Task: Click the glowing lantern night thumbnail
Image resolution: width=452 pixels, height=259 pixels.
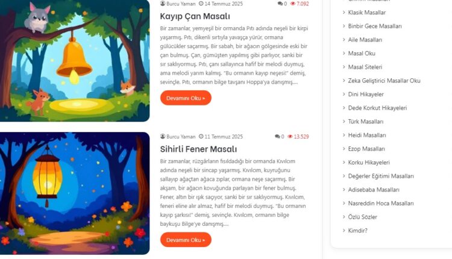Action: tap(75, 193)
